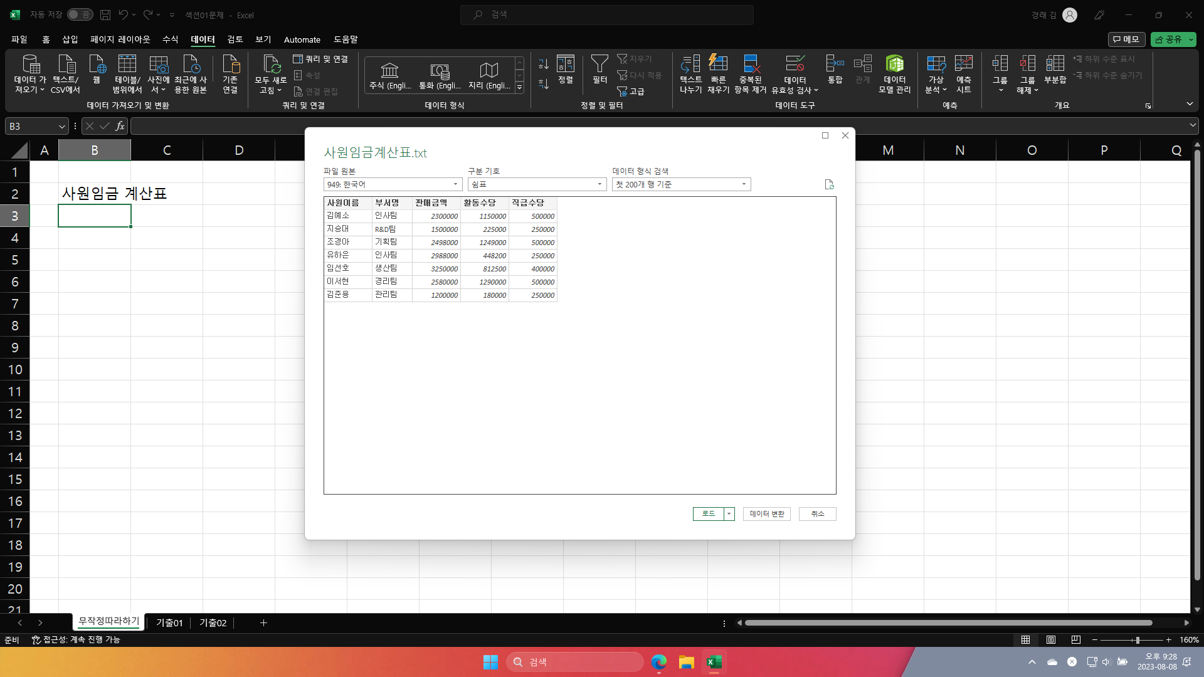Open the Load button dropdown arrow
Screen dimensions: 1204x677
729,514
